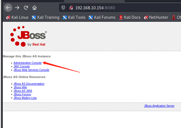Image resolution: width=181 pixels, height=128 pixels.
Task: Follow the JBoss Application Server footer link
Action: (159, 106)
